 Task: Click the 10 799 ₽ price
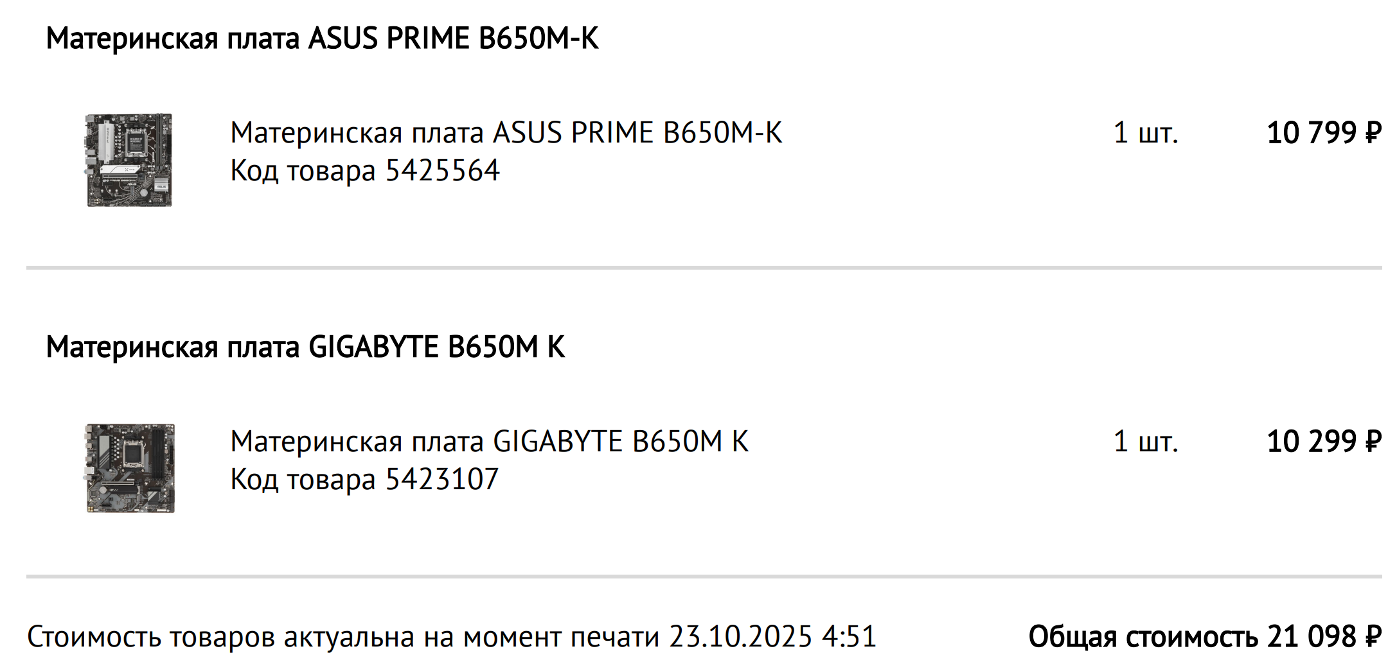pos(1324,133)
